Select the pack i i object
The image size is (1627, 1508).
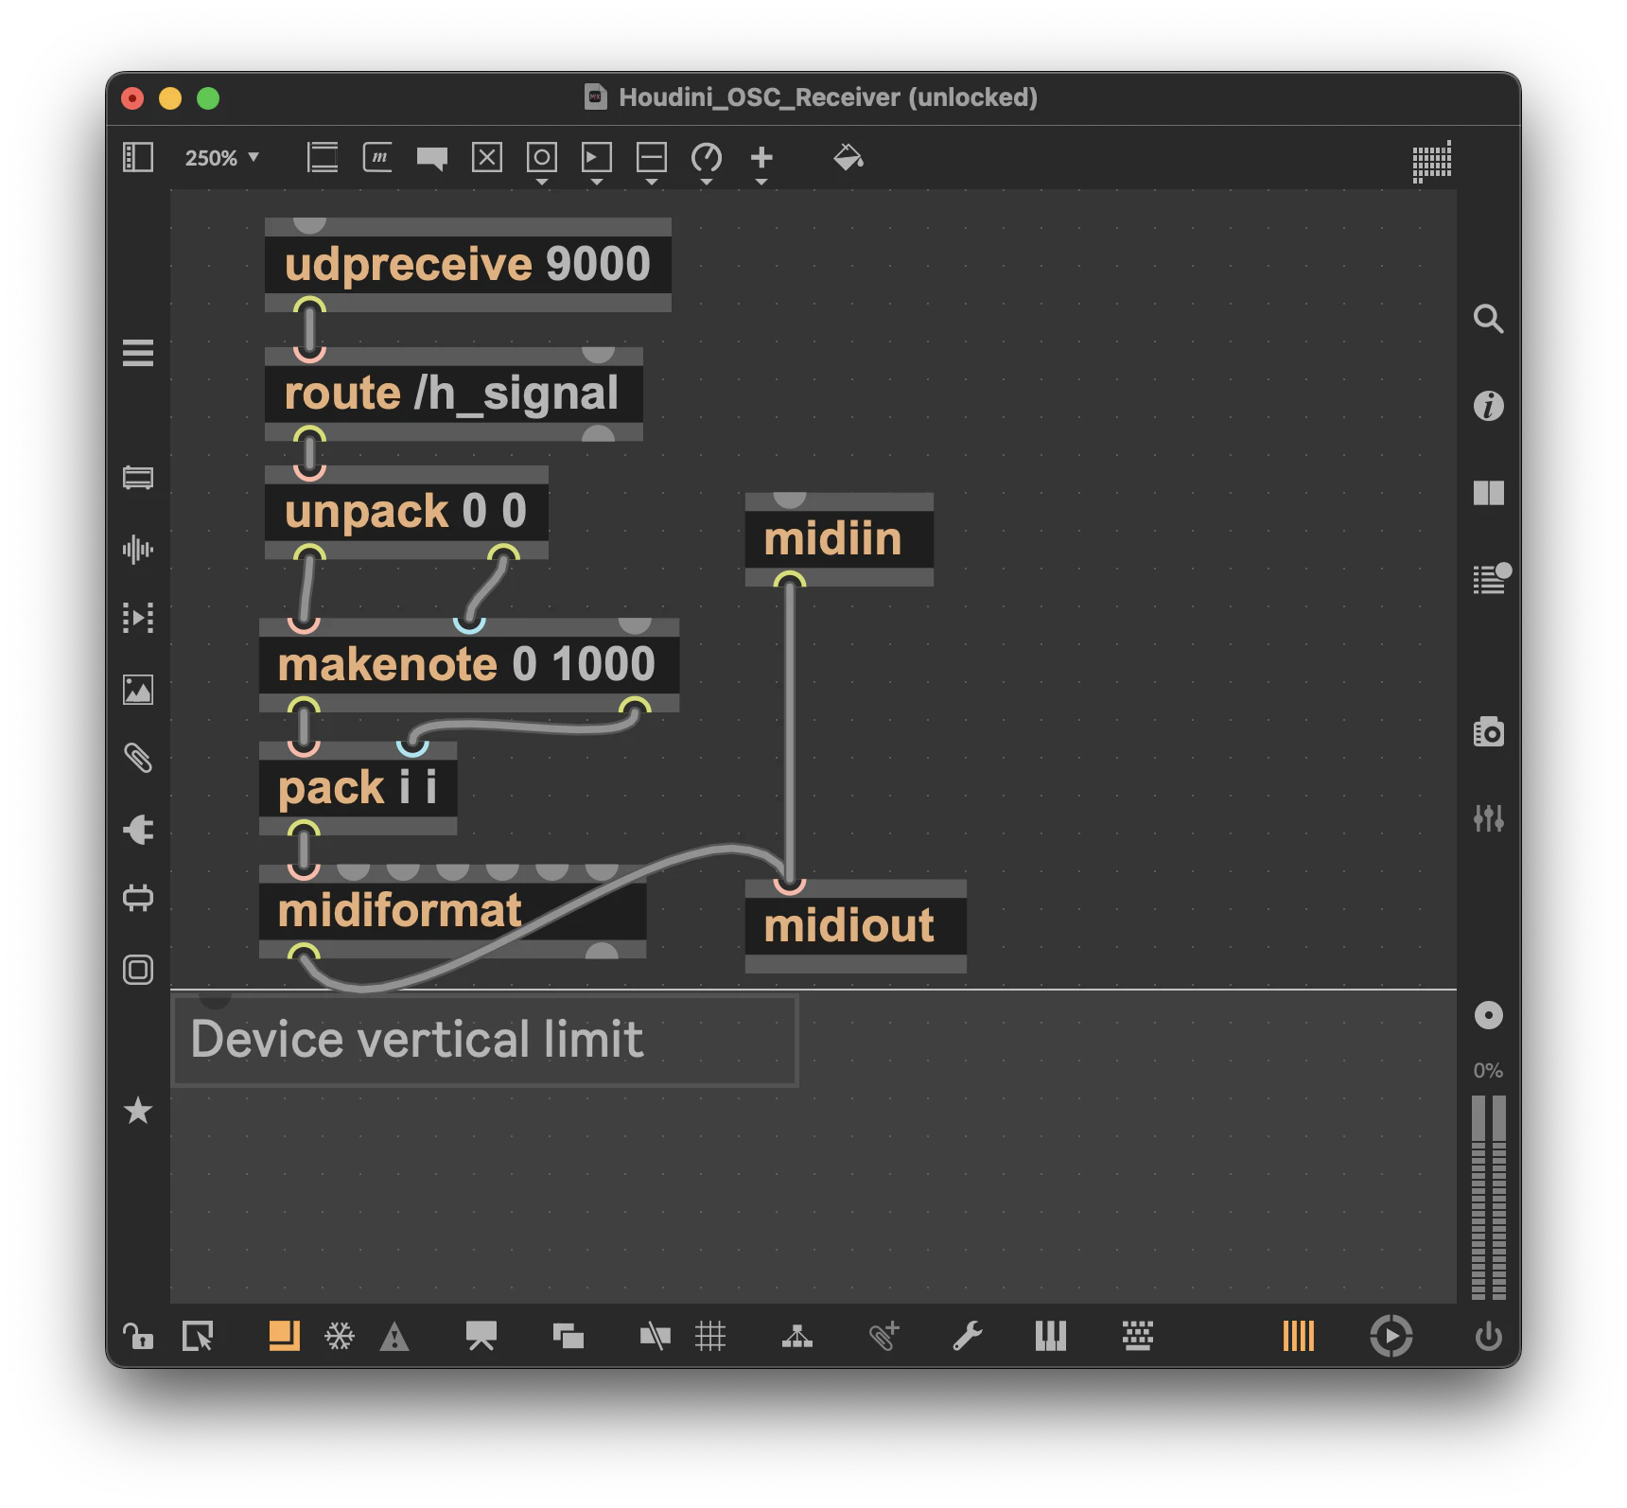click(359, 788)
